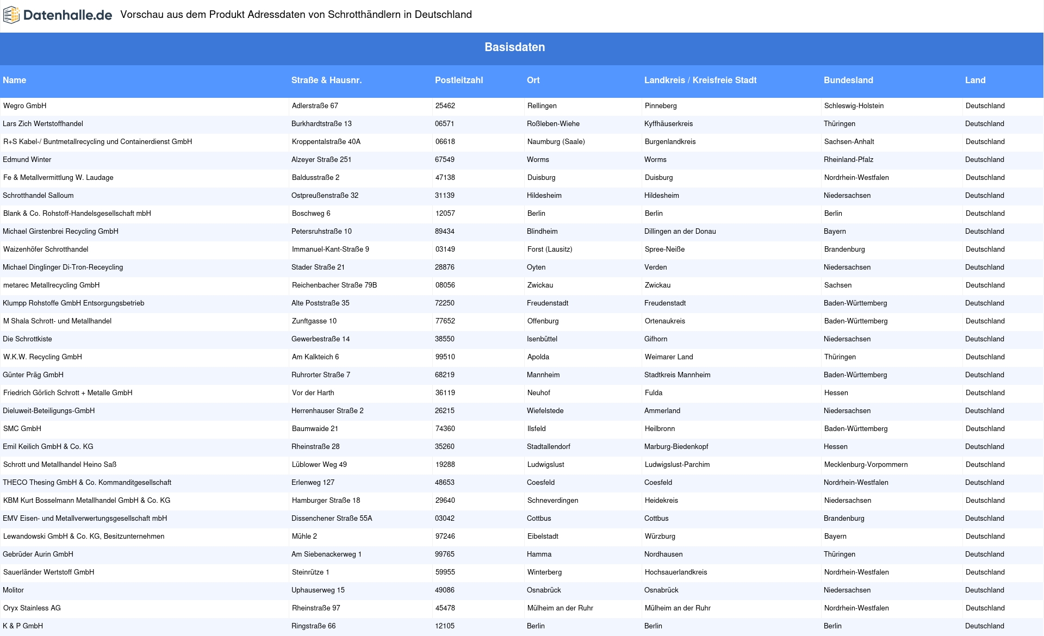1044x636 pixels.
Task: Select the Land column header
Action: [975, 80]
